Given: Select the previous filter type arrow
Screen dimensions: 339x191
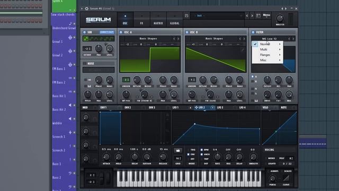Looking at the screenshot, I should 289,39.
